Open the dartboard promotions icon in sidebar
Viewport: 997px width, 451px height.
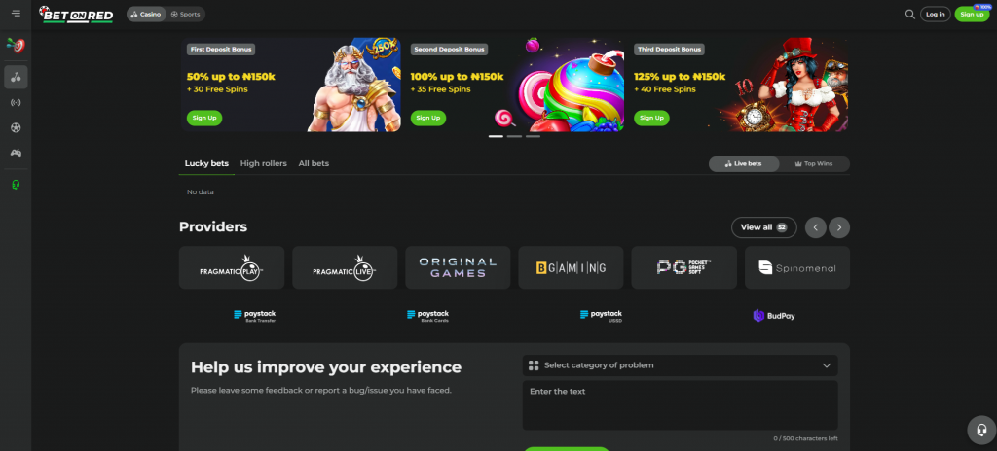16,45
